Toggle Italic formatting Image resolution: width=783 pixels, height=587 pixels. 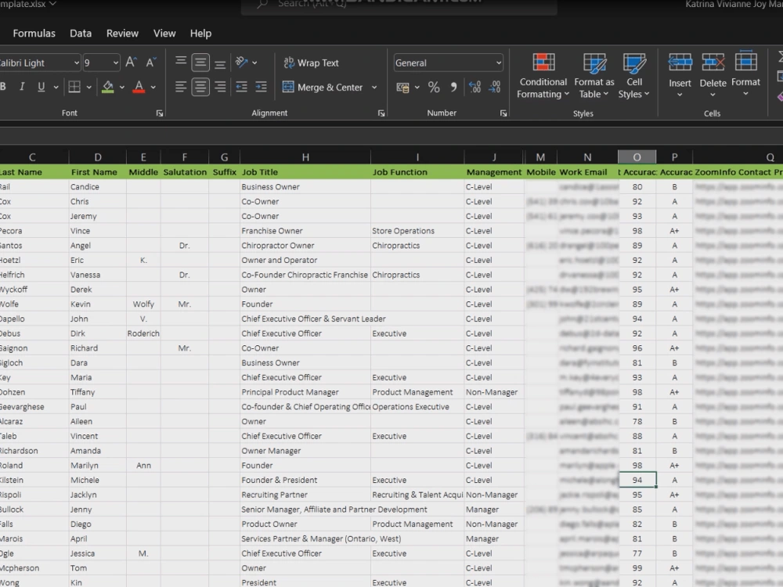(21, 87)
